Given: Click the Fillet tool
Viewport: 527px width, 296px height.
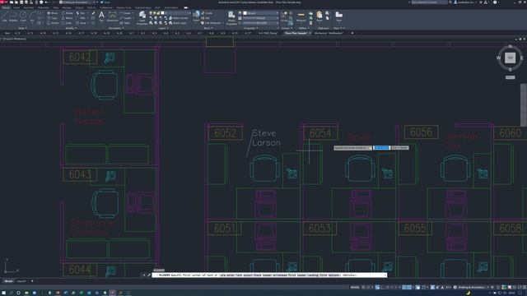Looking at the screenshot, I should tap(81, 18).
